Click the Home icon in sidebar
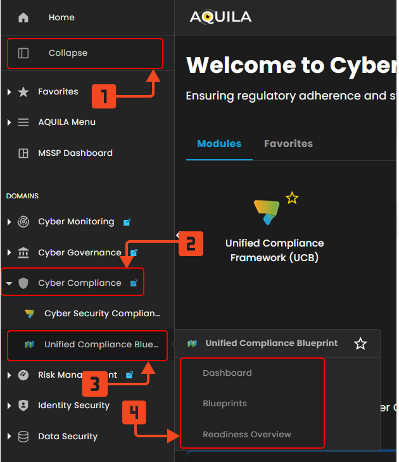Viewport: 399px width, 462px height. 23,18
